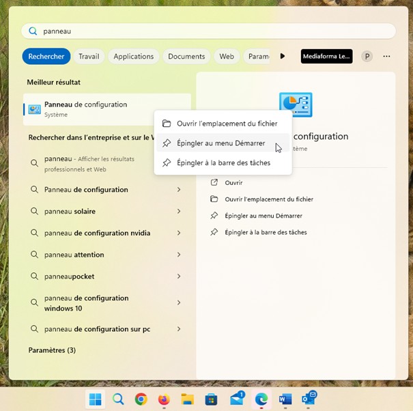The image size is (413, 411).
Task: Select the panneau attention suggestion text
Action: click(x=74, y=255)
